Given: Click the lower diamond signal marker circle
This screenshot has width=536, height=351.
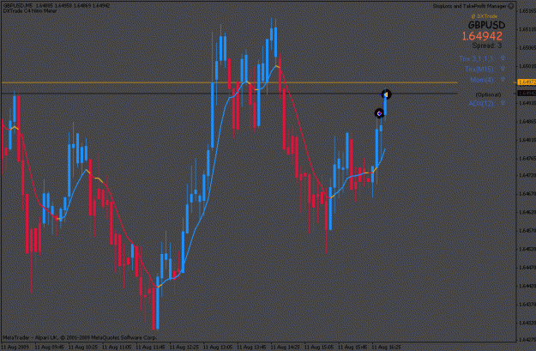Looking at the screenshot, I should (x=379, y=113).
